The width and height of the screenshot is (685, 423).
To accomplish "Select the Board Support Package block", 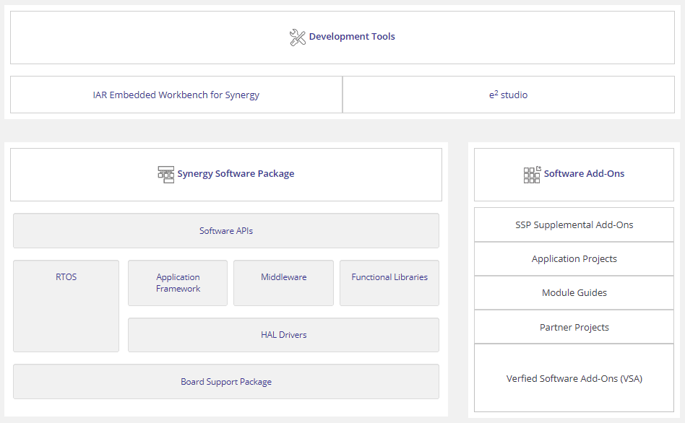I will pyautogui.click(x=226, y=382).
